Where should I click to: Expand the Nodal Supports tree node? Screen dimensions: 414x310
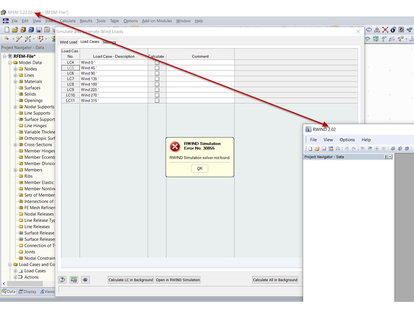(x=15, y=107)
